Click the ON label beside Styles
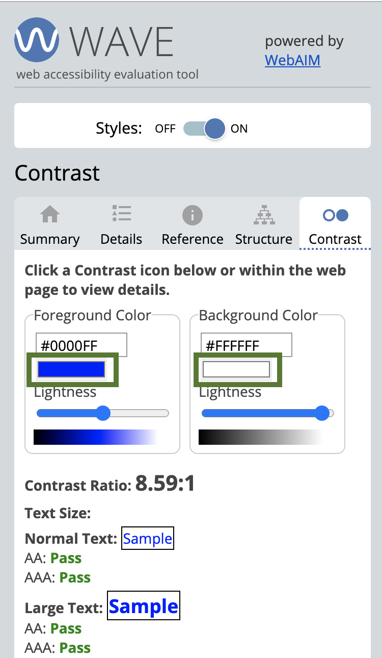Image resolution: width=382 pixels, height=658 pixels. pos(239,129)
